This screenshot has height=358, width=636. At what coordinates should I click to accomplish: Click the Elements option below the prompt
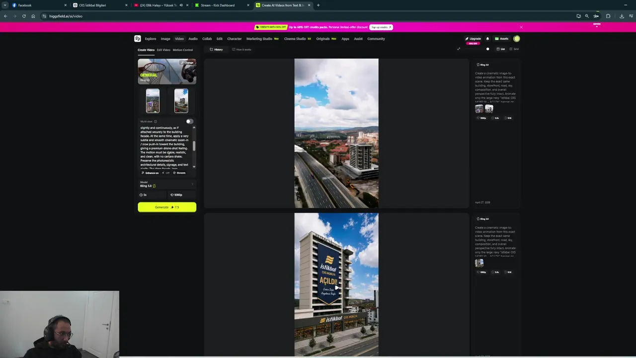pos(179,173)
